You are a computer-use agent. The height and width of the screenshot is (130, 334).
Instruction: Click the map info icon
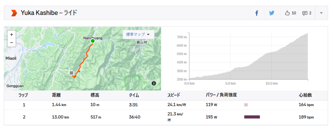[x=154, y=83]
